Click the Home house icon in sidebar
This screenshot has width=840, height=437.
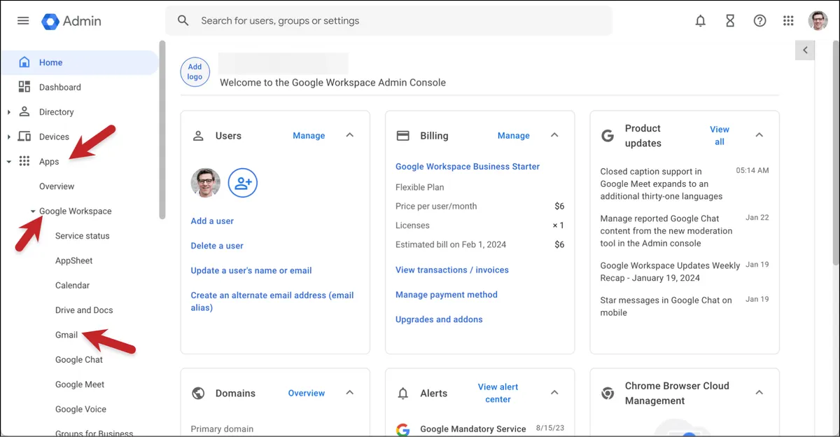coord(24,62)
